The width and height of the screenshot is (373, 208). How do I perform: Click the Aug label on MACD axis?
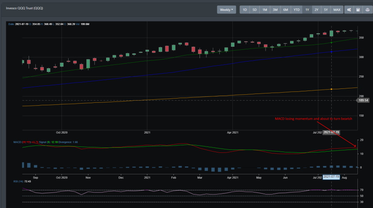(x=344, y=178)
